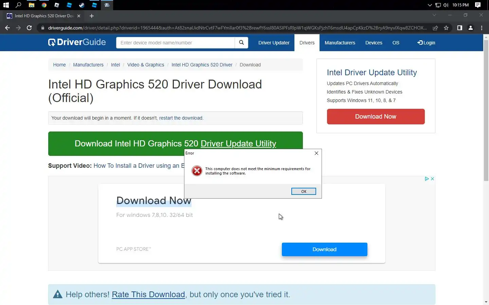Open the How To Install a Driver video link
This screenshot has height=305, width=489.
[139, 166]
